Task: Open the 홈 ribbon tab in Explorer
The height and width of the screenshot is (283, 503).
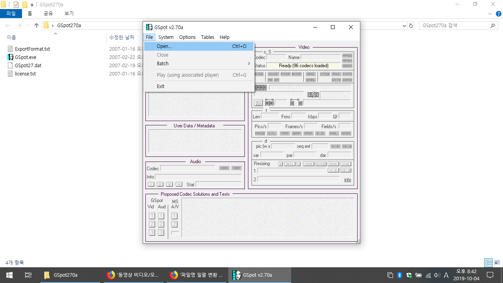Action: (x=30, y=13)
